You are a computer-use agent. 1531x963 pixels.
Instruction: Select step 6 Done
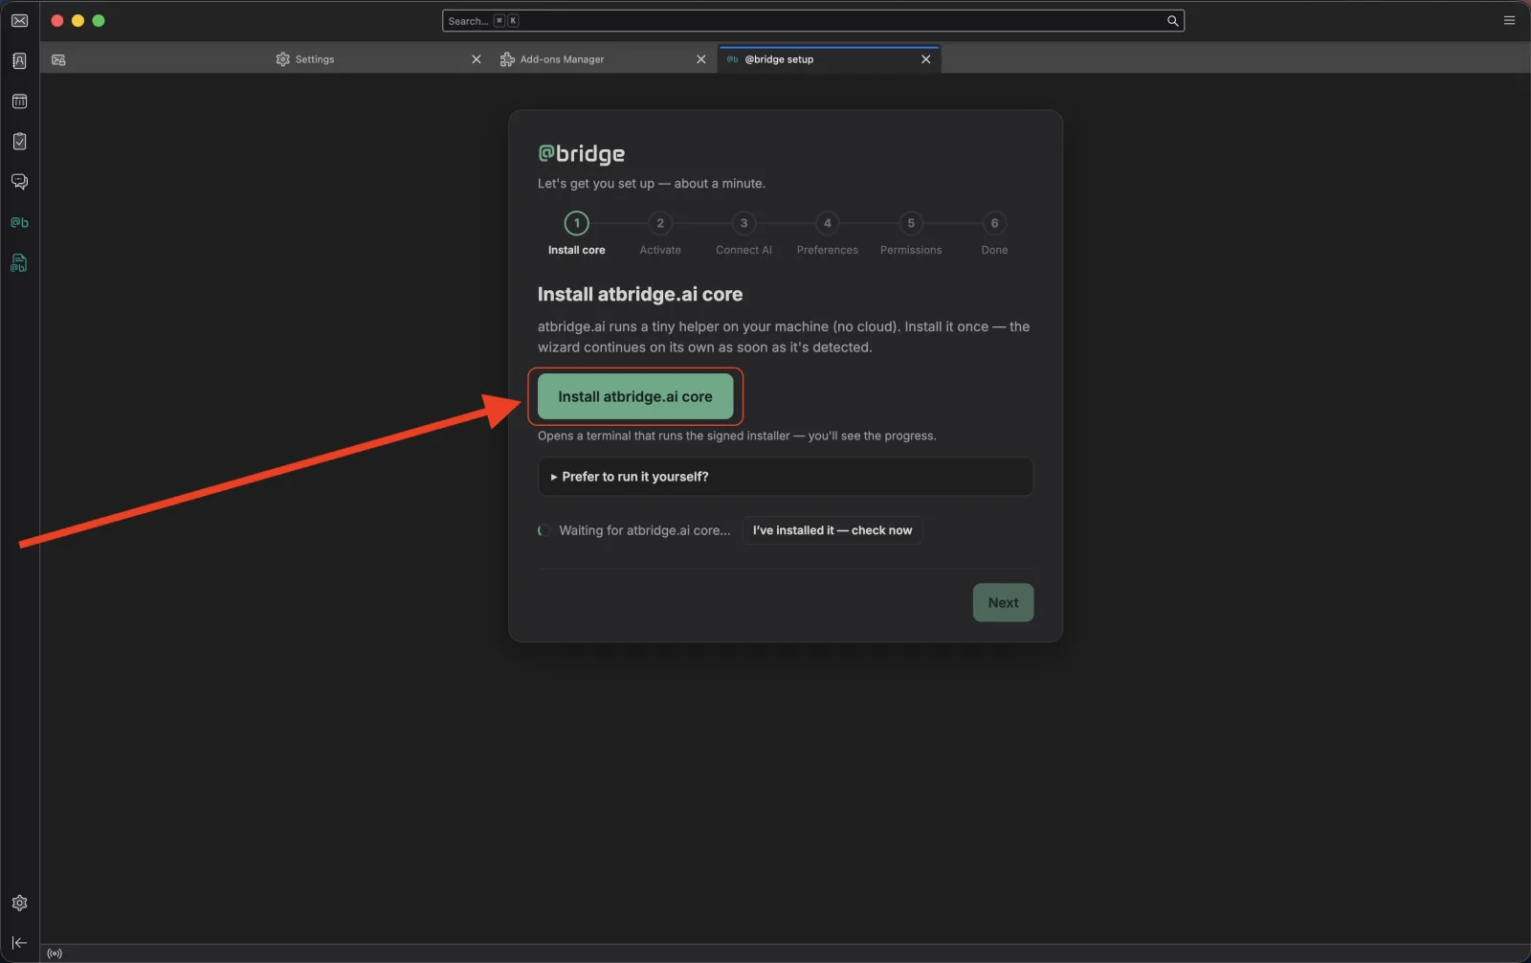[994, 234]
